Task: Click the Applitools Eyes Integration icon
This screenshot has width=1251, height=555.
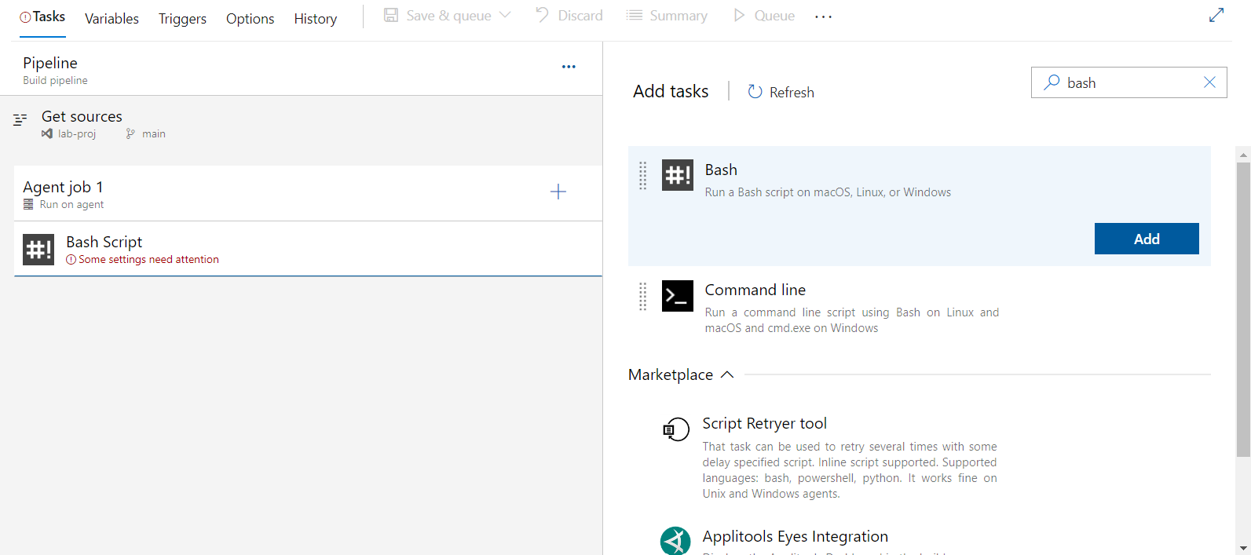Action: pos(675,541)
